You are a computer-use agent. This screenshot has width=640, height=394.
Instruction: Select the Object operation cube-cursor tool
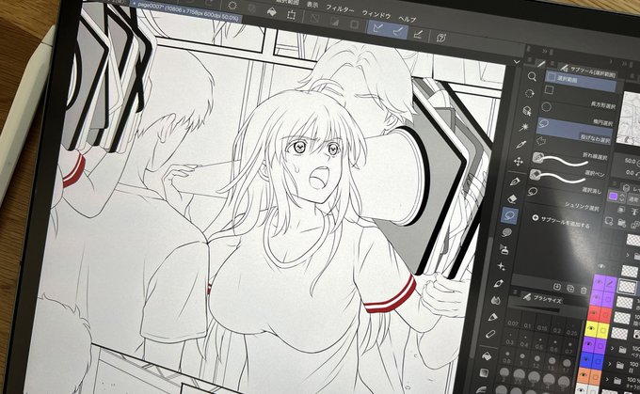tap(527, 111)
